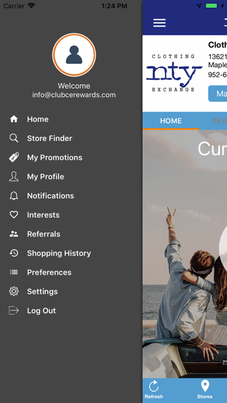This screenshot has height=403, width=227.
Task: Tap the Welcome greeting text
Action: coord(74,86)
